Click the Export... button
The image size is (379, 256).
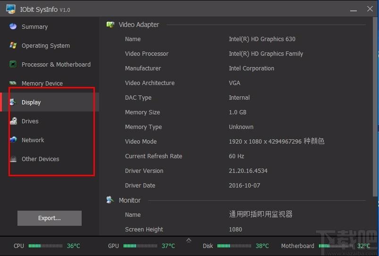(50, 218)
